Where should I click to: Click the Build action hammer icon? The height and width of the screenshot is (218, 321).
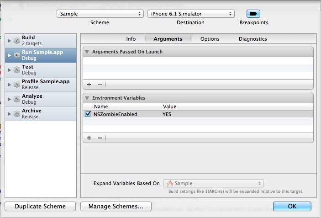[17, 41]
